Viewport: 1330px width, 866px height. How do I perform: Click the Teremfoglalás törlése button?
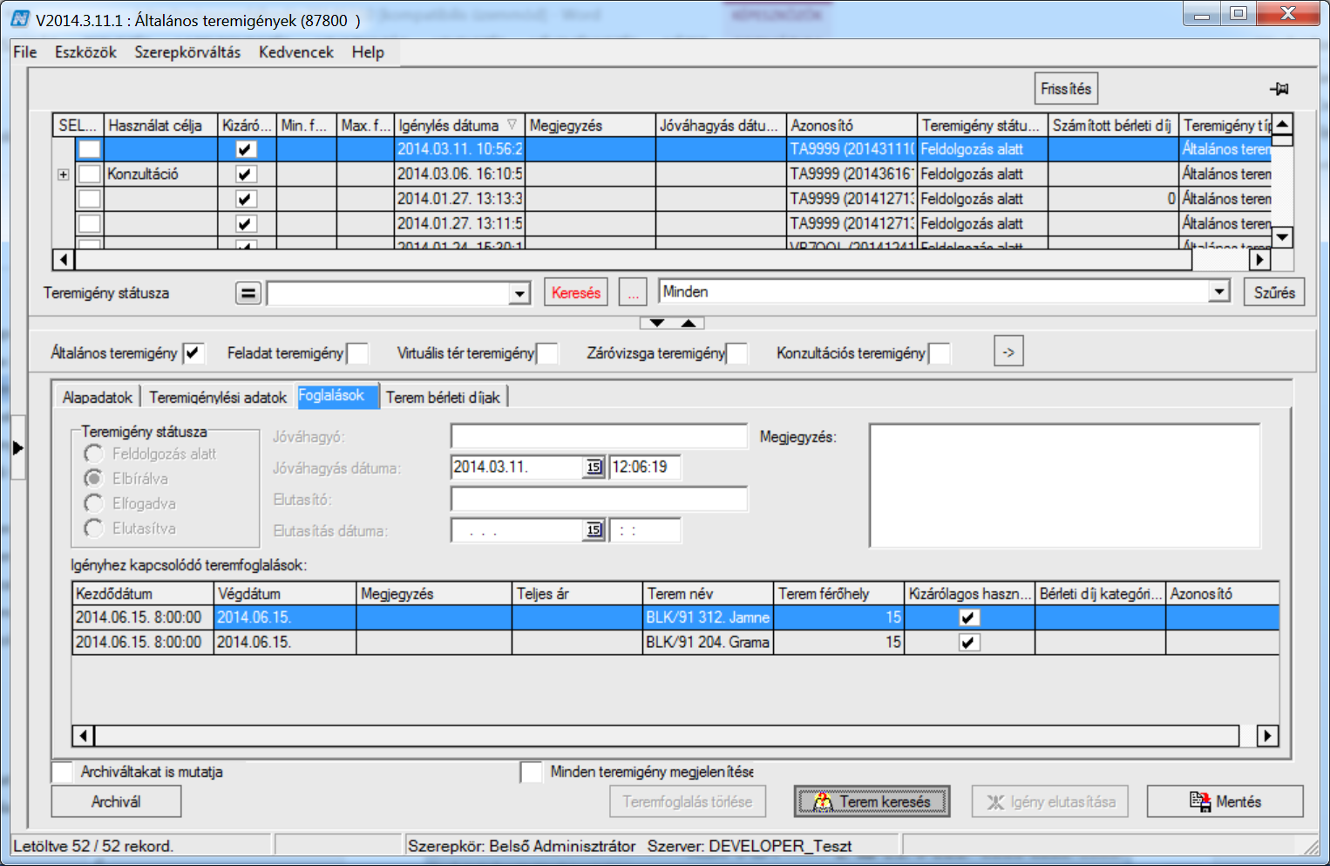point(688,801)
